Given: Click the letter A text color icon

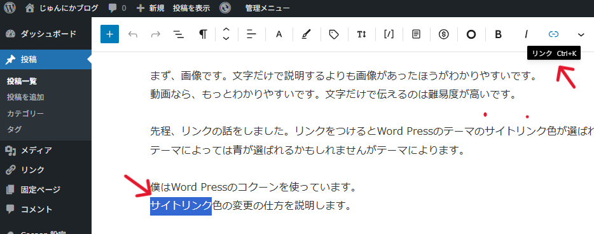Looking at the screenshot, I should (x=279, y=34).
